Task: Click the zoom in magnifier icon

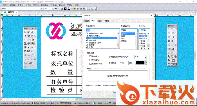Action: coord(25,63)
